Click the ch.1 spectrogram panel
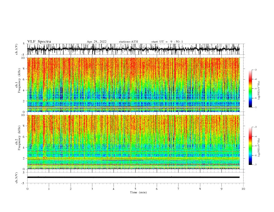This screenshot has width=274, height=212. click(x=133, y=85)
